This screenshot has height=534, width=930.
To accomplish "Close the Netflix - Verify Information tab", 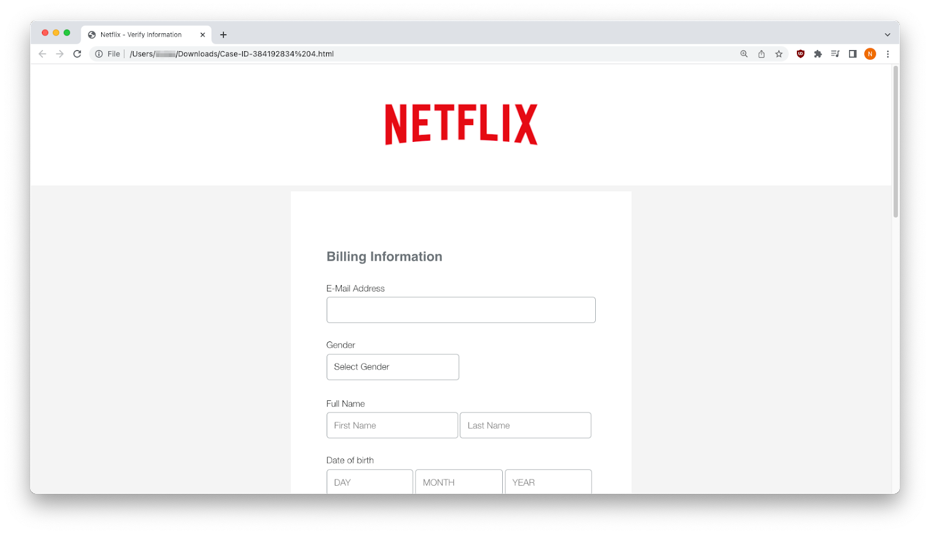I will 203,35.
